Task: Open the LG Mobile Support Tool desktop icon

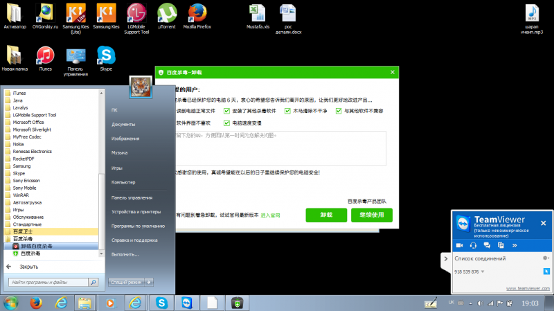Action: pyautogui.click(x=136, y=15)
